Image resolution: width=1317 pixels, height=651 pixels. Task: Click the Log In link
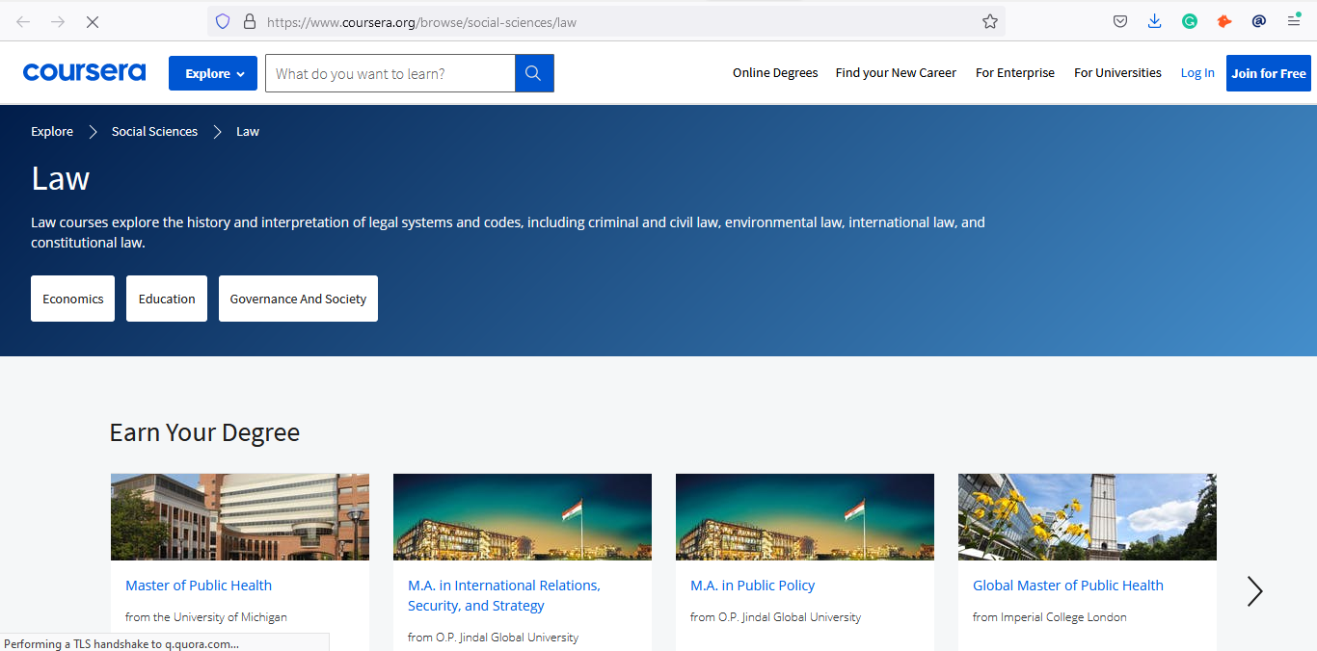pyautogui.click(x=1197, y=73)
